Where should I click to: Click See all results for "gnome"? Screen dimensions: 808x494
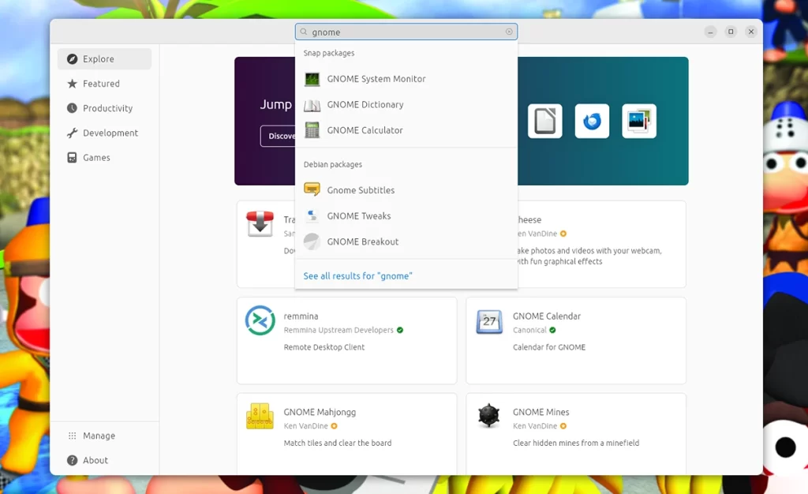[357, 276]
